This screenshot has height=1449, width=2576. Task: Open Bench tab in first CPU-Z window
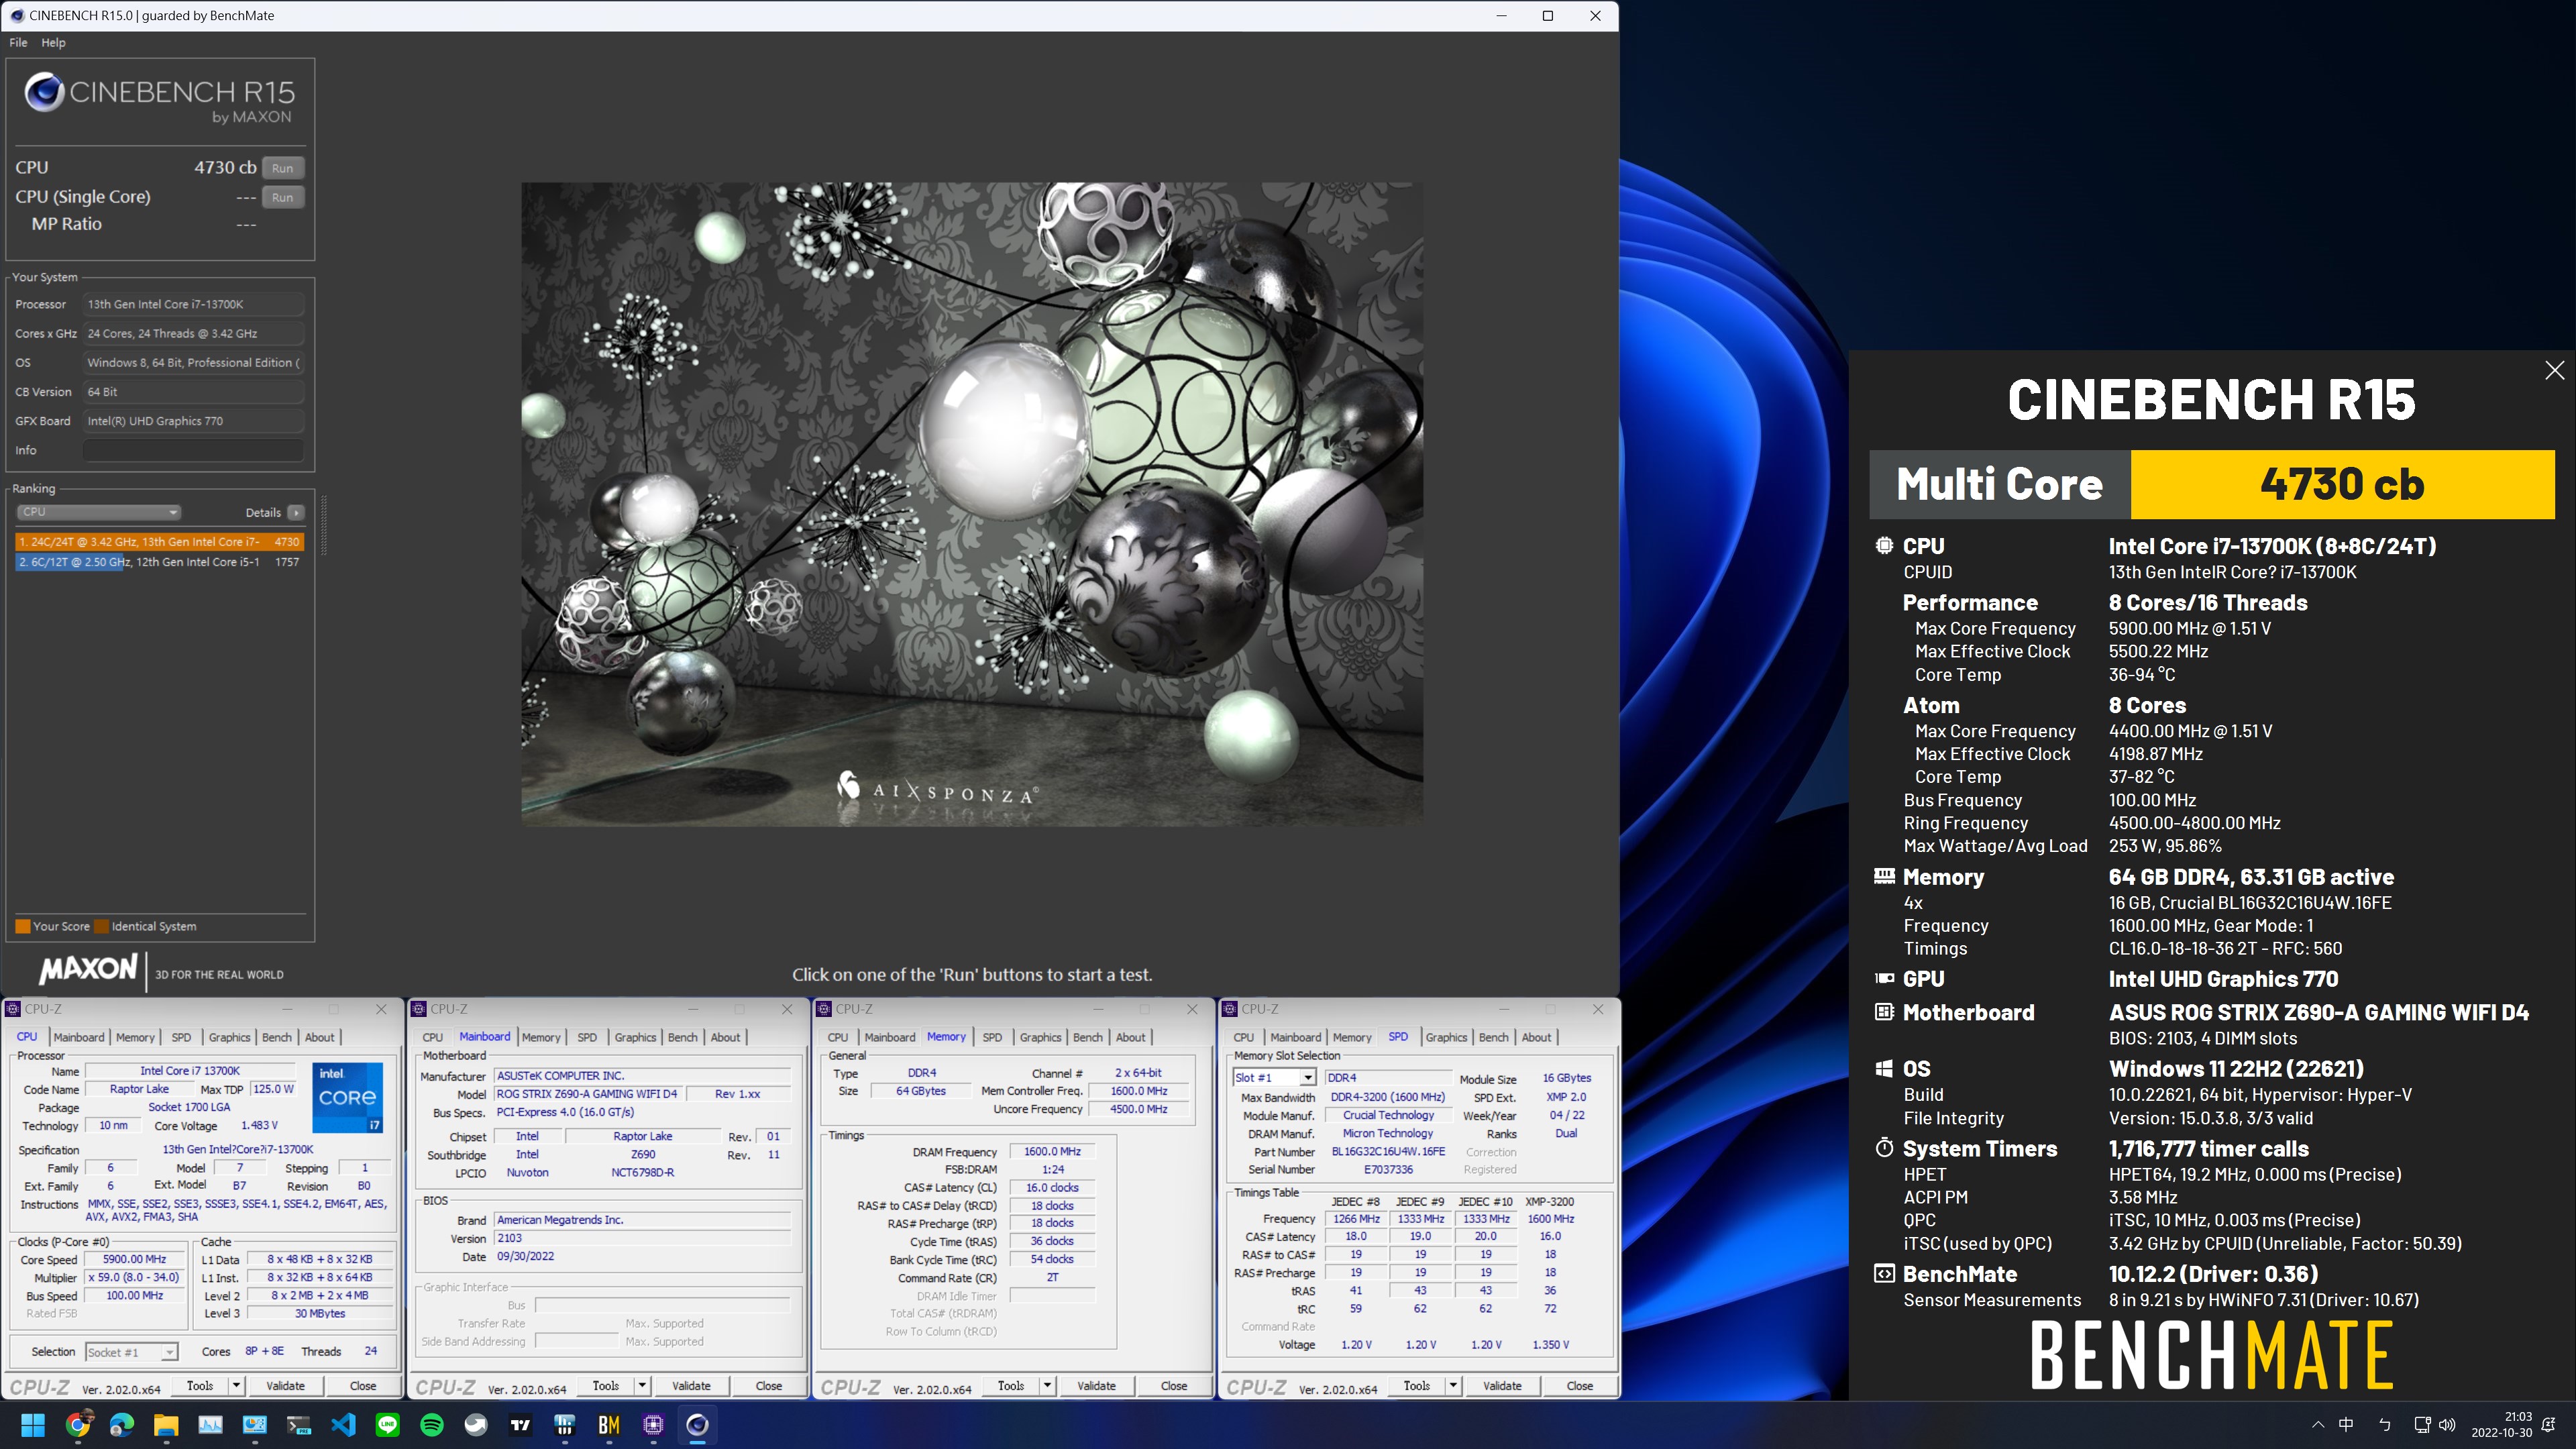tap(277, 1037)
